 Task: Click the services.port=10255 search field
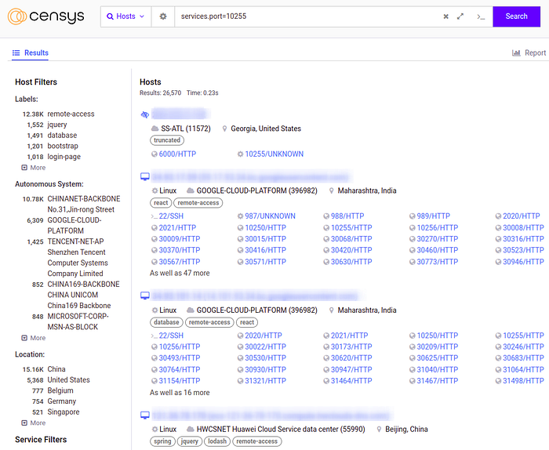(308, 16)
